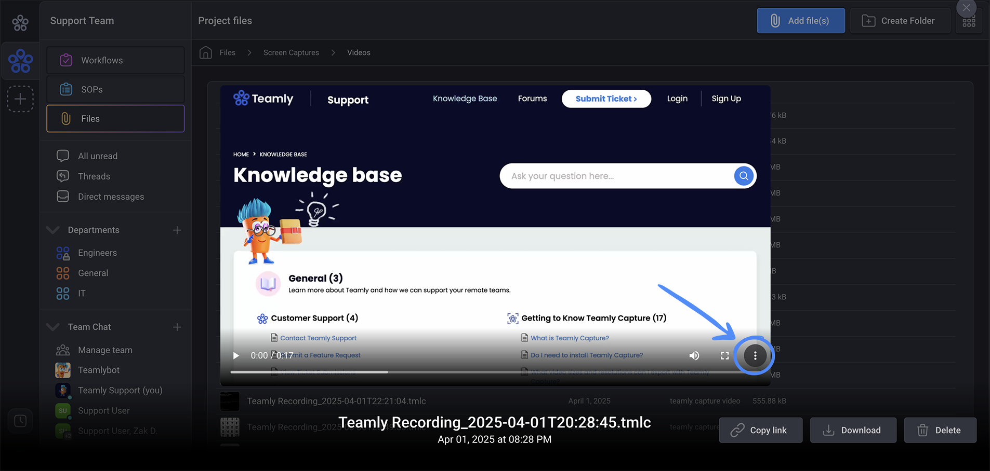Mute the video with speaker icon

(694, 355)
